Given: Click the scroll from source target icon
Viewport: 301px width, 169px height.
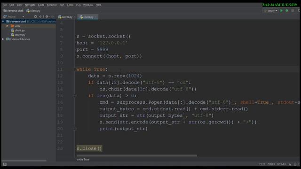Looking at the screenshot, I should [x=35, y=17].
